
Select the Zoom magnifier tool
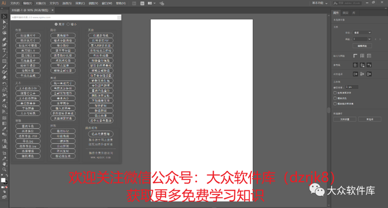click(4, 169)
